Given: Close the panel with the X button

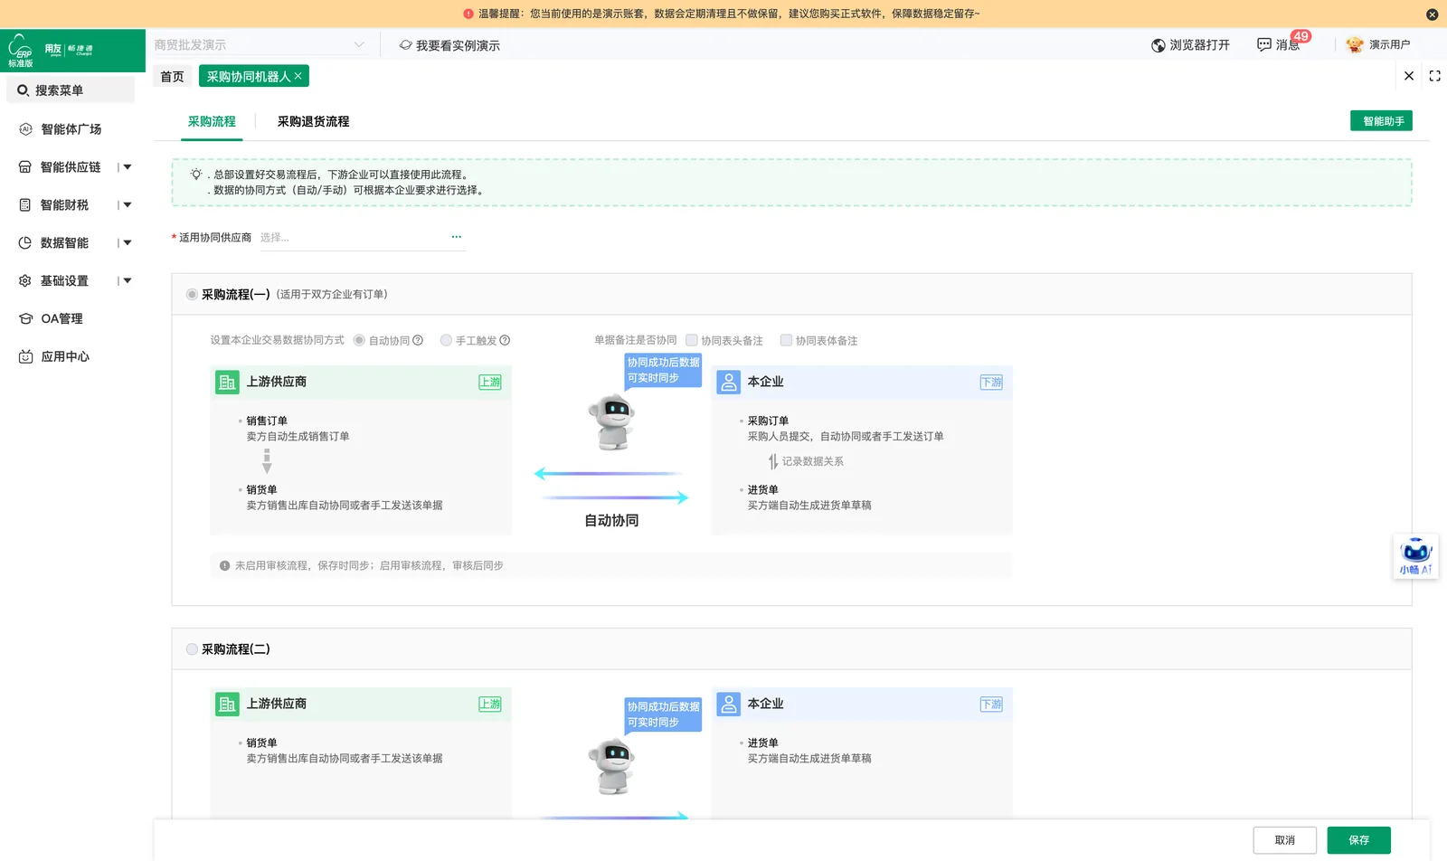Looking at the screenshot, I should pos(1409,76).
